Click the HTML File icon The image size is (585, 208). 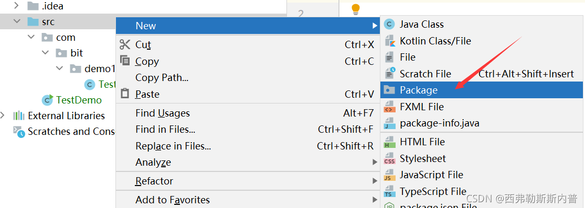tap(389, 142)
